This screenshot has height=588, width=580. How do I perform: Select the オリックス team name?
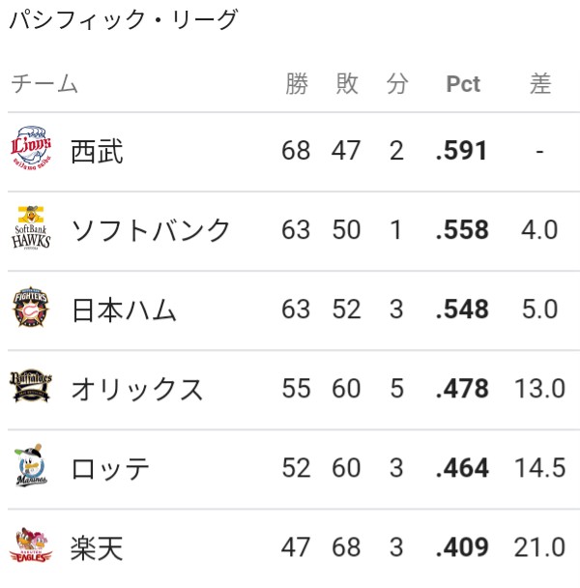[137, 389]
